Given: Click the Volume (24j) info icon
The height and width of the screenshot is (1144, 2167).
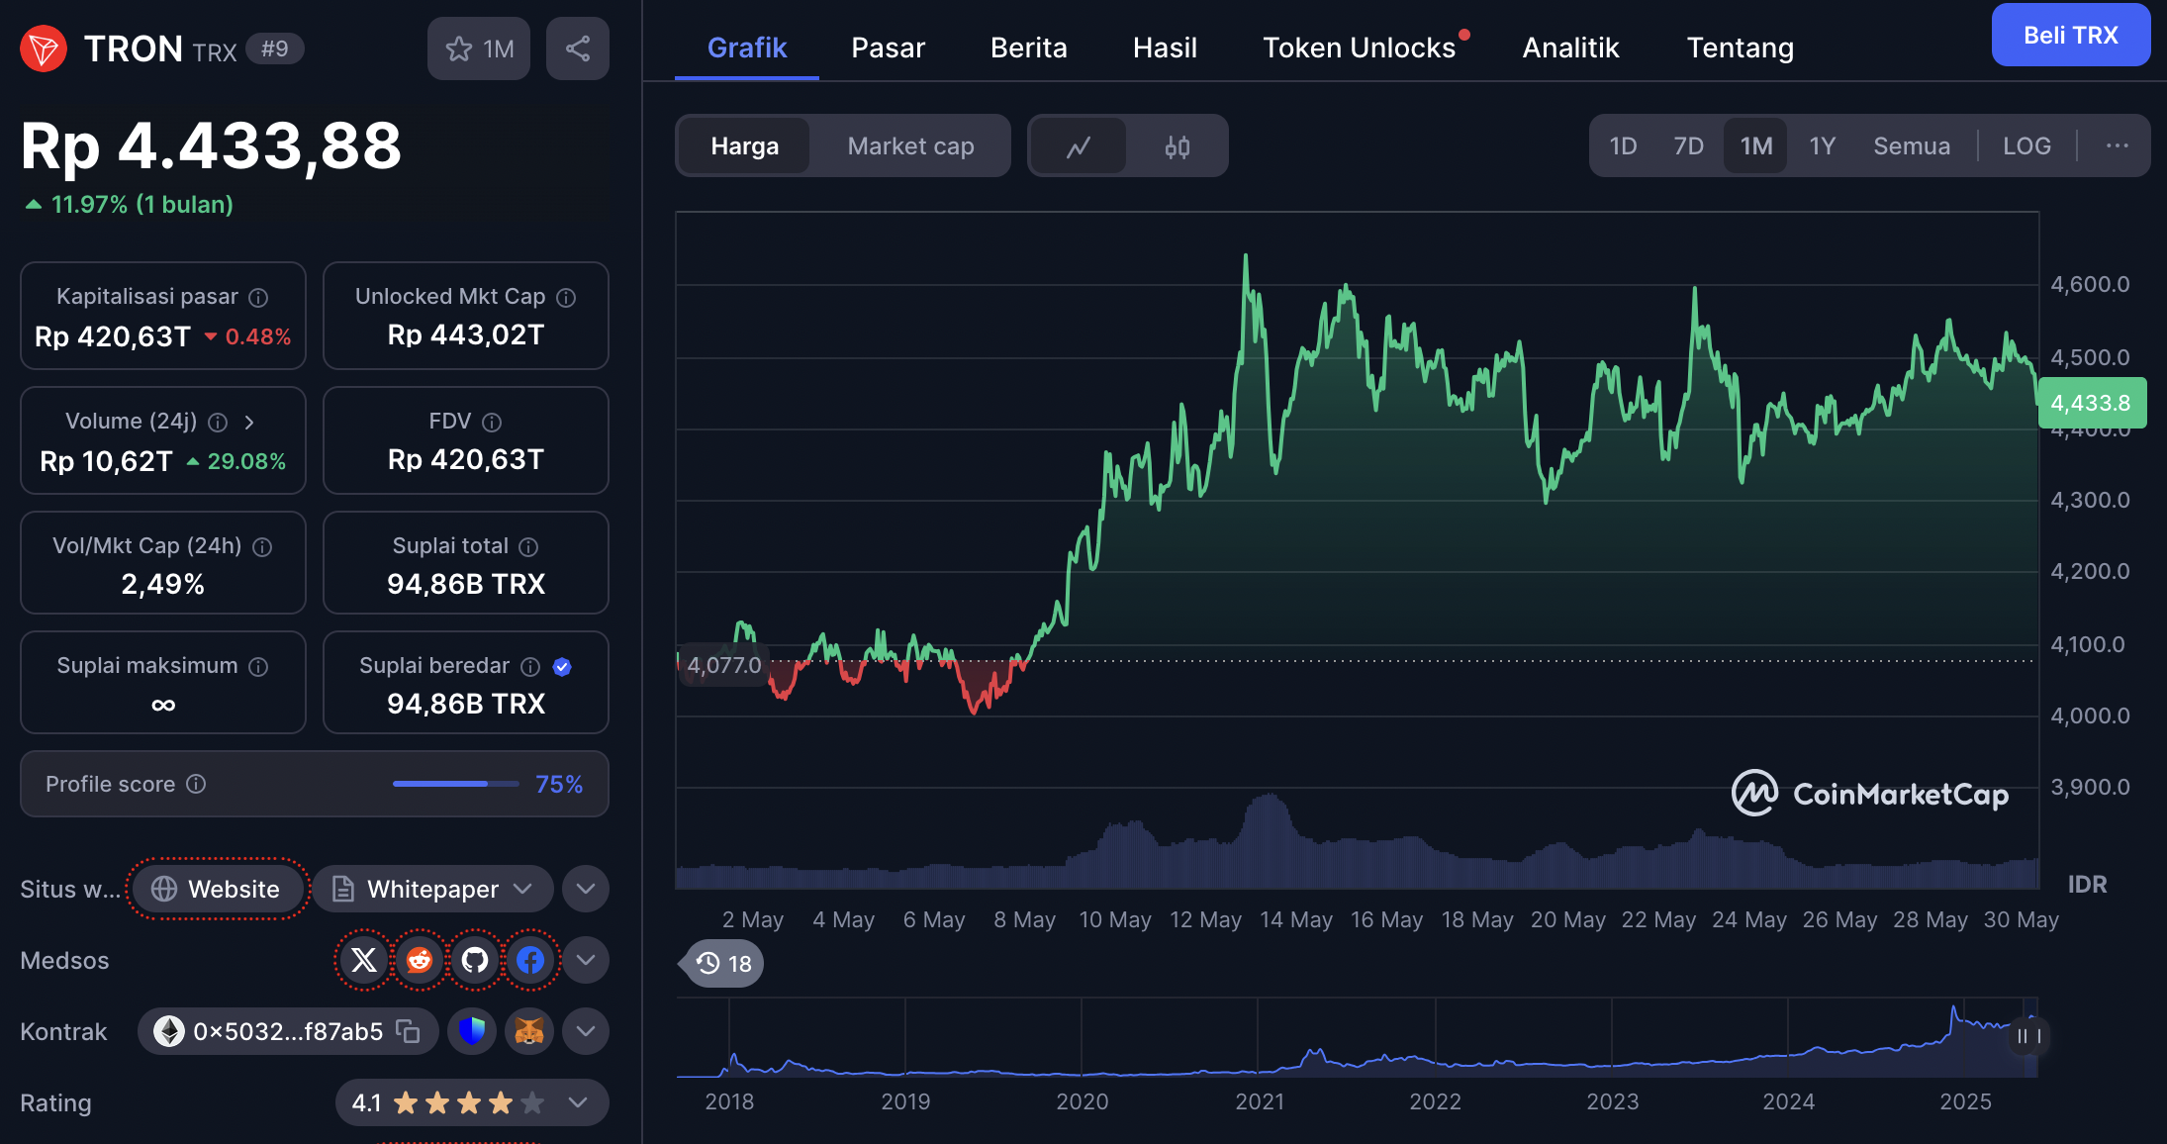Looking at the screenshot, I should [218, 423].
